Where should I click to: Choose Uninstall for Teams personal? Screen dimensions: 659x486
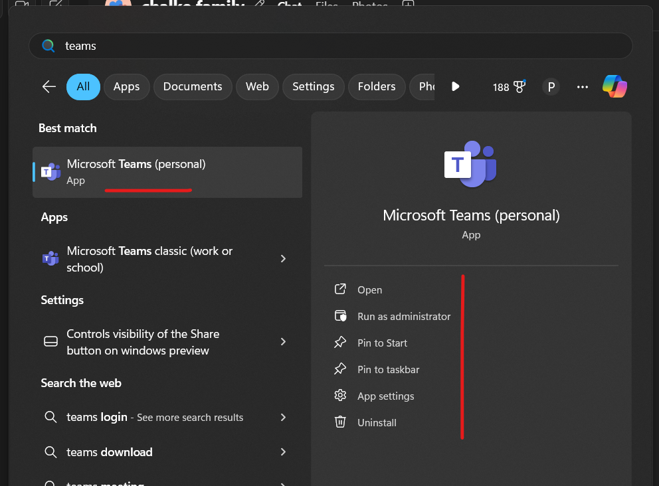coord(377,422)
